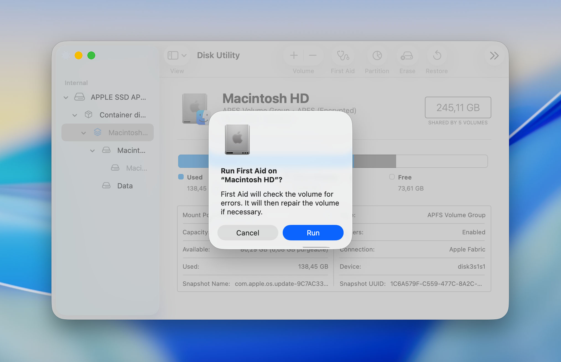Click the stacked layers volume group icon
The height and width of the screenshot is (362, 561).
click(97, 132)
